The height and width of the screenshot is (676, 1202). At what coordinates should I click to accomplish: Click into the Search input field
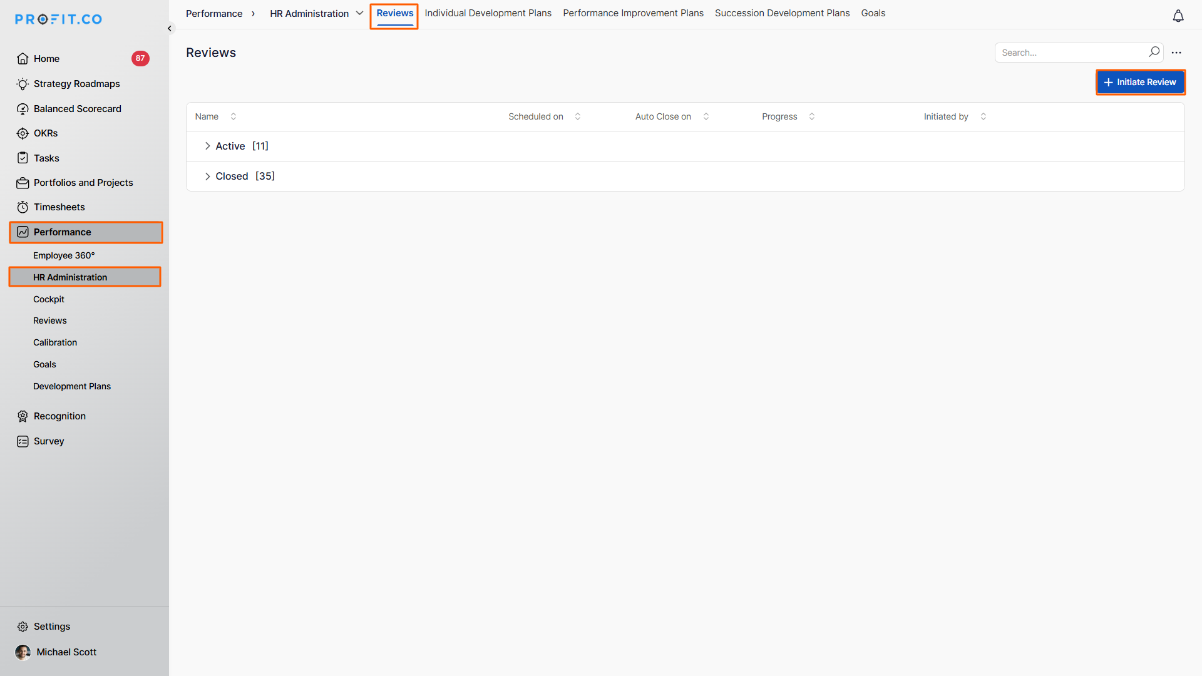[1071, 53]
